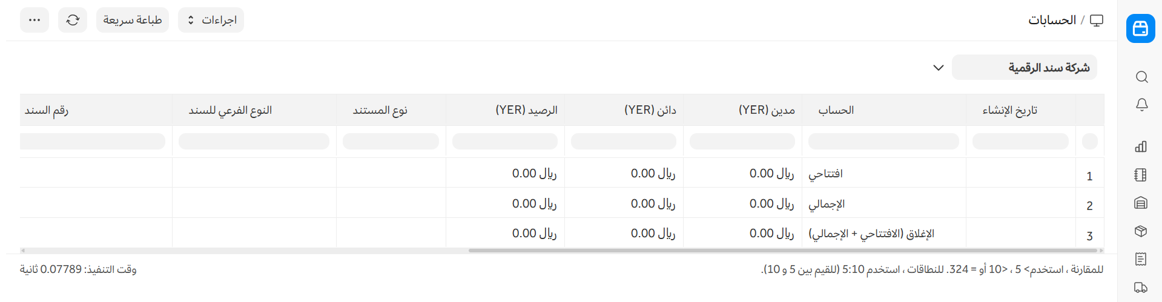Open the warehouse sidebar icon
The height and width of the screenshot is (302, 1162).
1141,203
